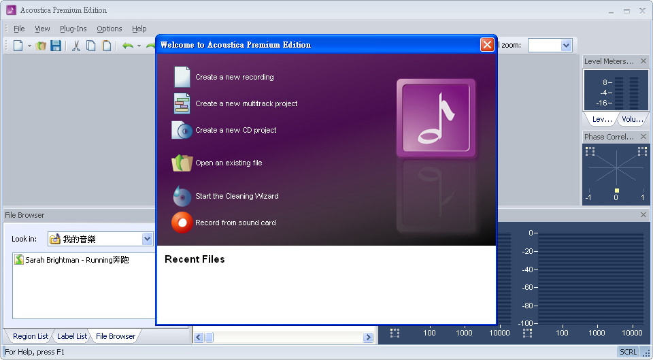
Task: Click the Open file toolbar icon
Action: pos(41,46)
